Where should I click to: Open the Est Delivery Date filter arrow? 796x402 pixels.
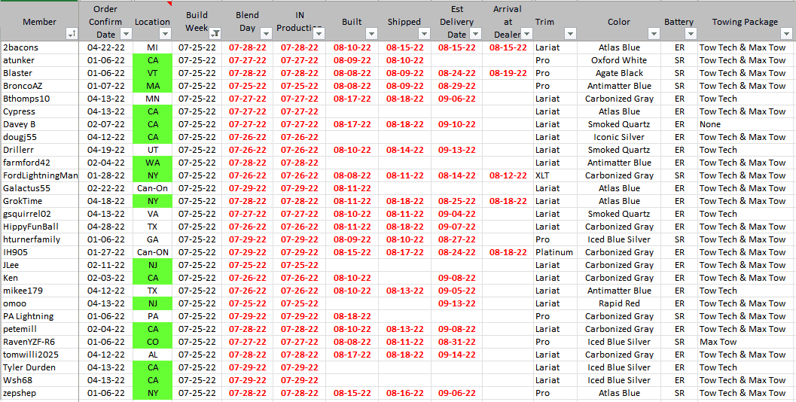(476, 34)
